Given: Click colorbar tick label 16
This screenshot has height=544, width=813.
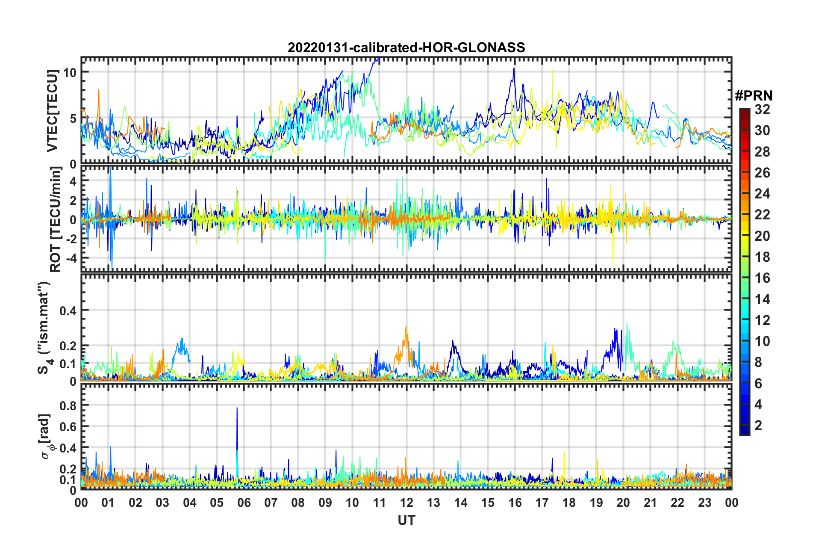Looking at the screenshot, I should click(762, 278).
